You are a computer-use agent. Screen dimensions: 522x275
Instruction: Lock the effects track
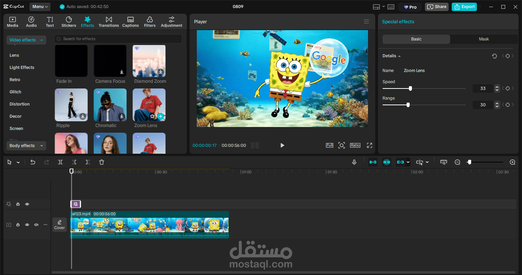[18, 204]
